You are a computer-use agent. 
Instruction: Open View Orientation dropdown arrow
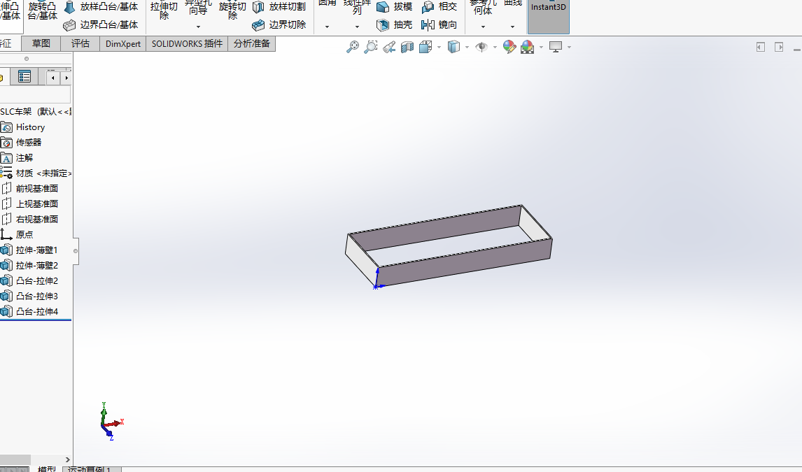pyautogui.click(x=439, y=48)
